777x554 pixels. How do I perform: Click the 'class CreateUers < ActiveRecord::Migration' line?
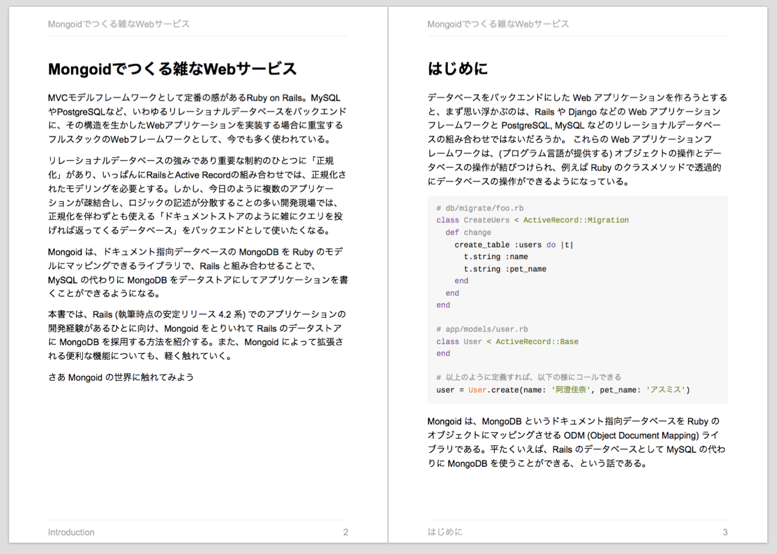pyautogui.click(x=533, y=220)
